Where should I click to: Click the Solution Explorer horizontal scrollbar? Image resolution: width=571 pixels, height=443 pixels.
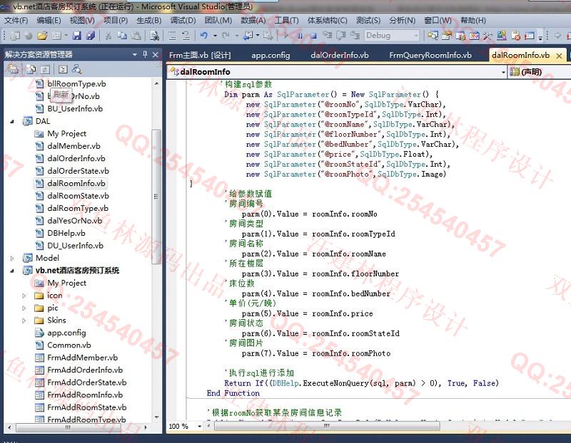(x=68, y=428)
